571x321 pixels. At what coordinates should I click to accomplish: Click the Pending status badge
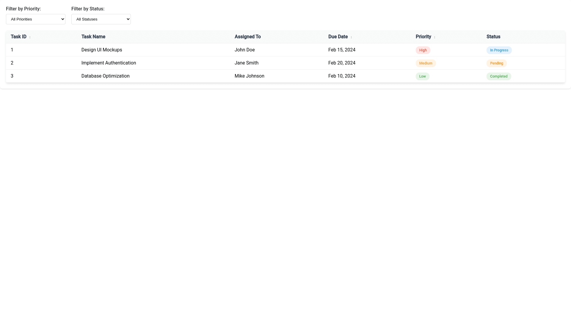[x=496, y=63]
